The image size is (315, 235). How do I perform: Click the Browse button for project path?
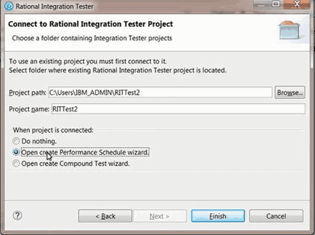pyautogui.click(x=290, y=92)
